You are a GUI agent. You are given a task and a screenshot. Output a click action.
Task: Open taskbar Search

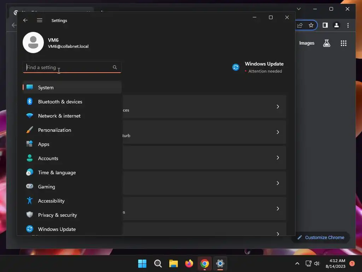(158, 263)
